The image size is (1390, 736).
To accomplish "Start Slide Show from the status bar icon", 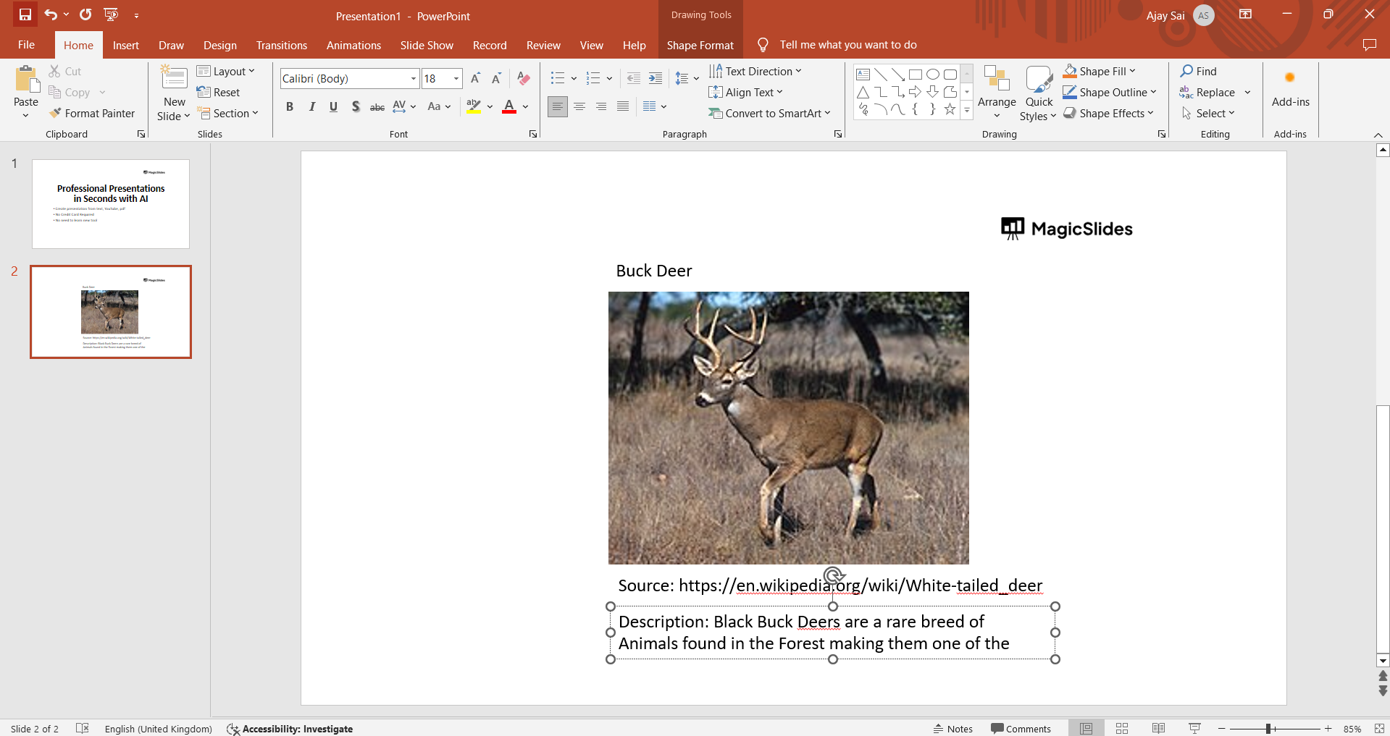I will point(1194,728).
